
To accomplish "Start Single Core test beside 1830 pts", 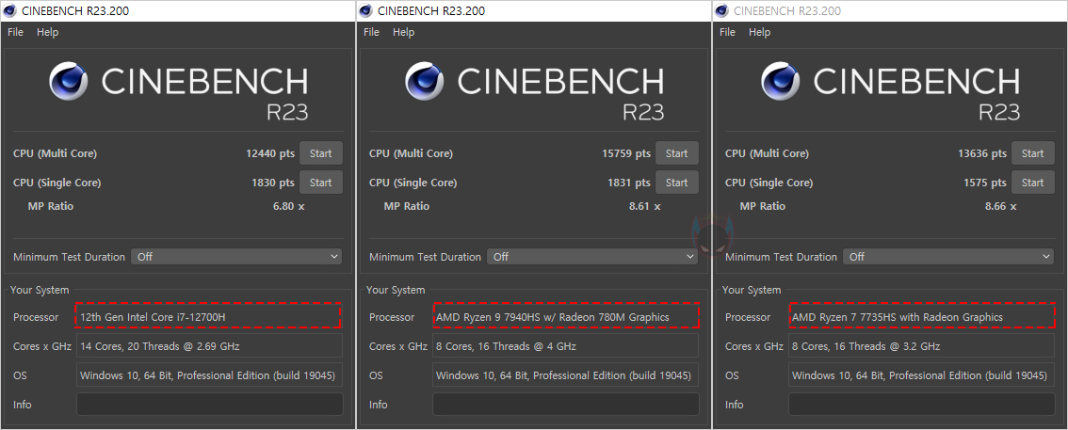I will pyautogui.click(x=321, y=183).
